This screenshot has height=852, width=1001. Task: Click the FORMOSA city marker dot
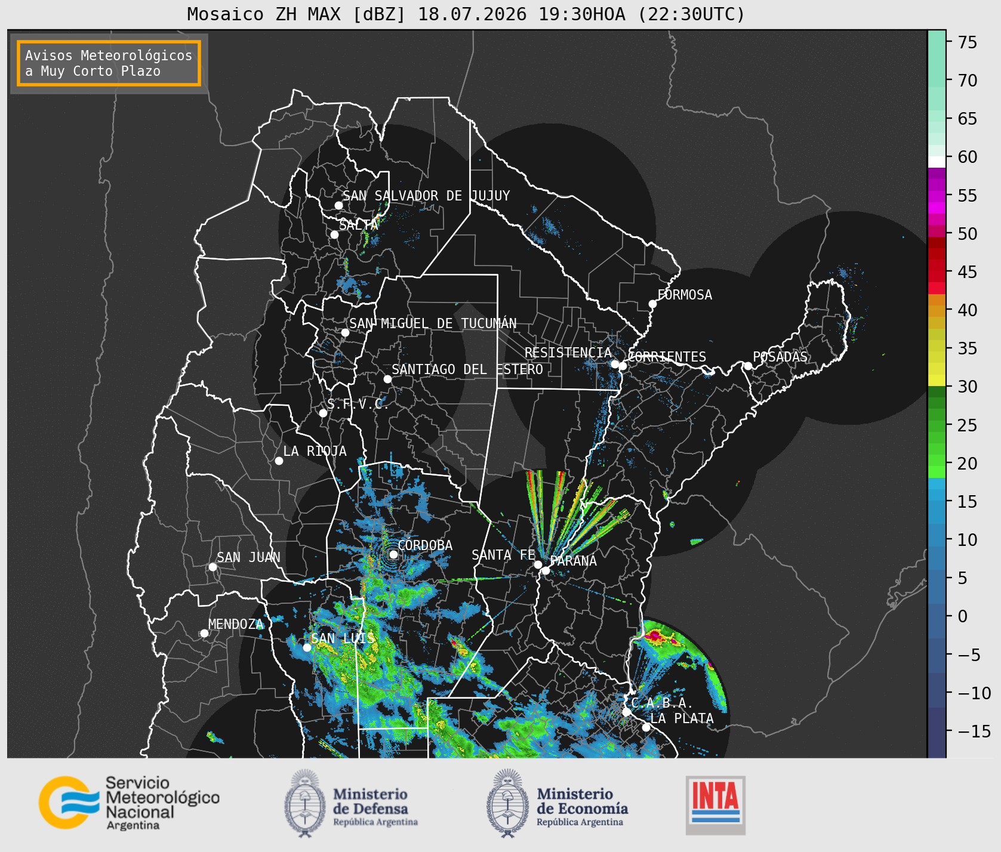pyautogui.click(x=652, y=304)
